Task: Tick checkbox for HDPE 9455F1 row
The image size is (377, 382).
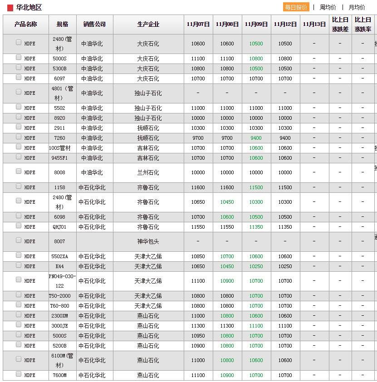Action: coord(19,157)
